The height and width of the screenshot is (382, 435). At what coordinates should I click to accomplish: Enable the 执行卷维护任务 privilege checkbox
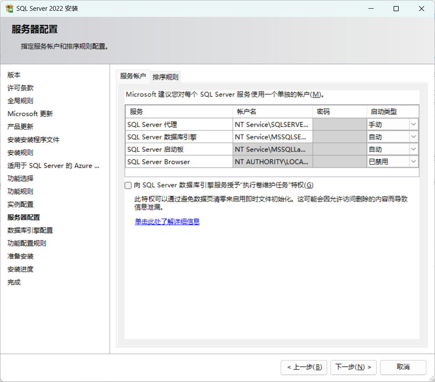[x=128, y=185]
